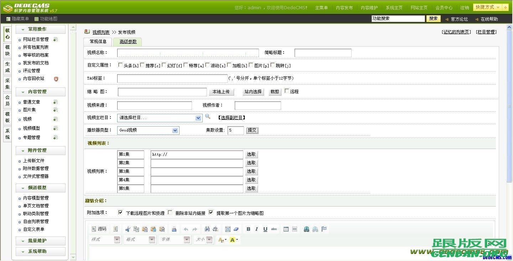Click inside the 功能搜索 search field

(x=397, y=18)
